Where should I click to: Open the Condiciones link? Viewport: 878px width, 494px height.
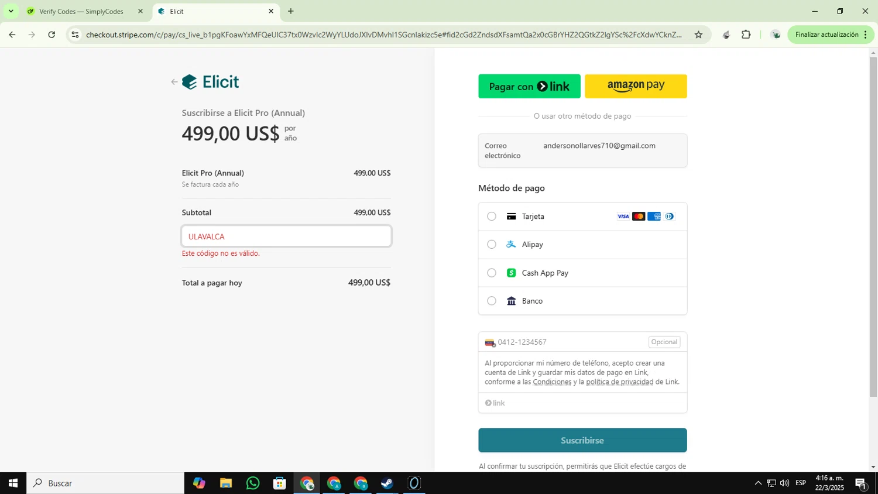point(552,382)
